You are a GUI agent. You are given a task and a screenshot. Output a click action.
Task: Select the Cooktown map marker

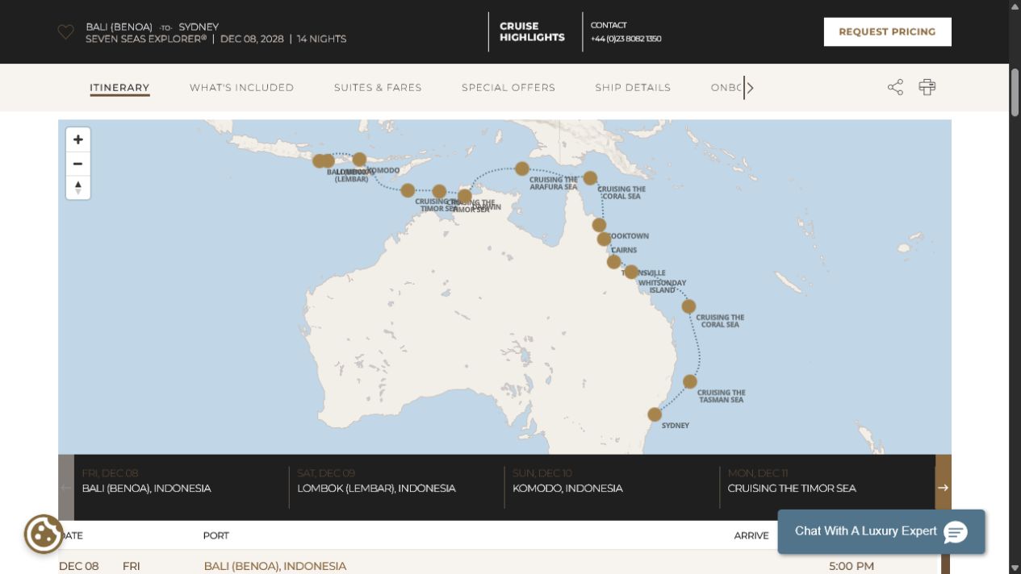tap(599, 225)
